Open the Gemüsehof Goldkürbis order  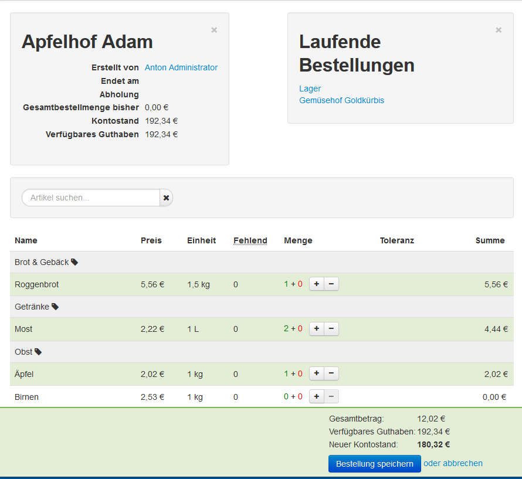point(341,100)
